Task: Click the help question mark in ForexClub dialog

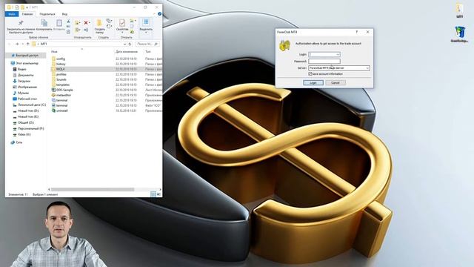Action: (x=357, y=32)
